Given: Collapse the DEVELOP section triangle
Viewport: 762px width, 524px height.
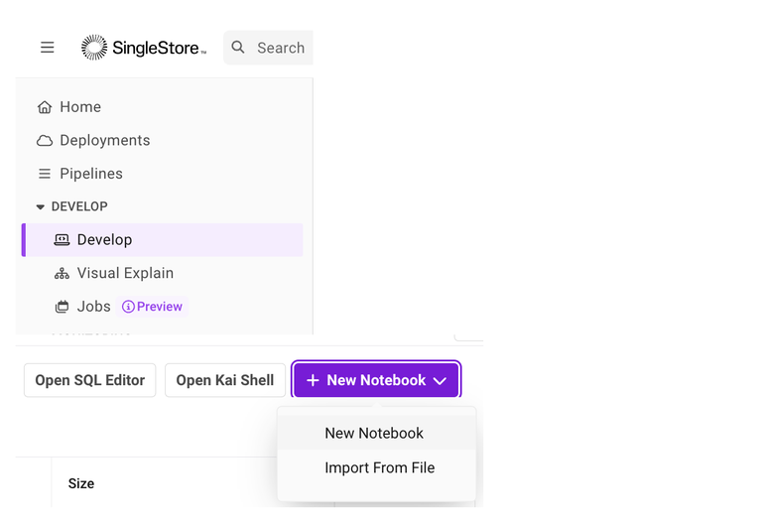Looking at the screenshot, I should point(41,207).
